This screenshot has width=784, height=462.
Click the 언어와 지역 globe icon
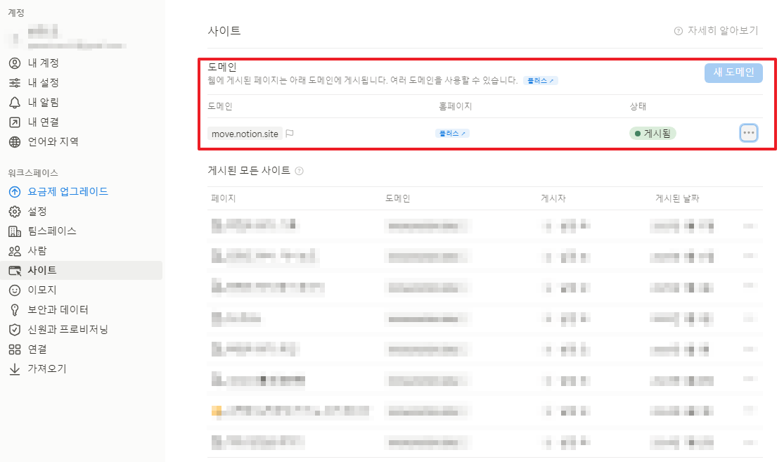pos(15,141)
